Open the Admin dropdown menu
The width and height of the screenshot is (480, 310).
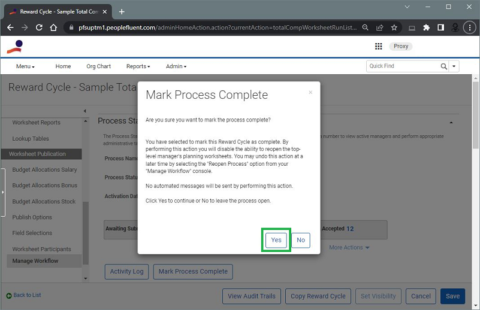(x=176, y=66)
